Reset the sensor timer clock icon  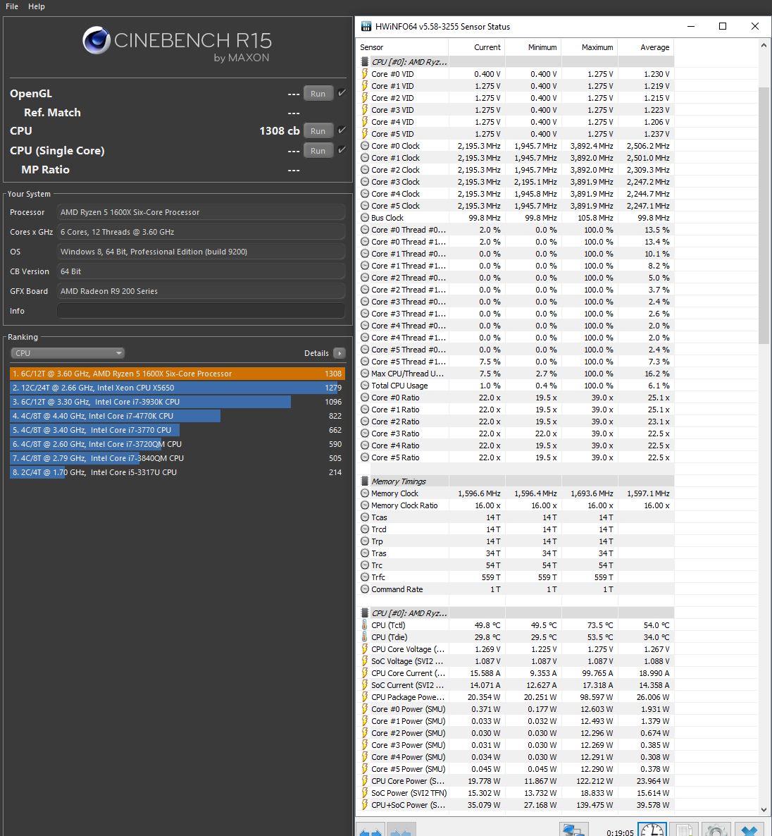[652, 830]
